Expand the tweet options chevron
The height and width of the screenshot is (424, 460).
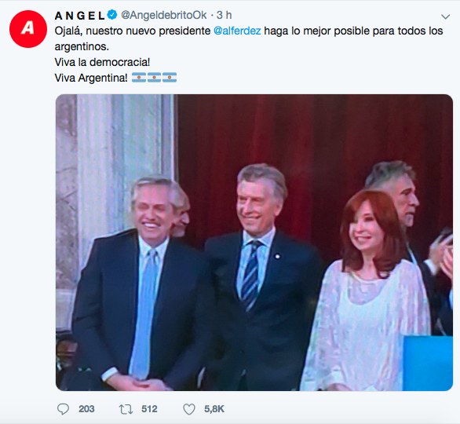tap(445, 16)
